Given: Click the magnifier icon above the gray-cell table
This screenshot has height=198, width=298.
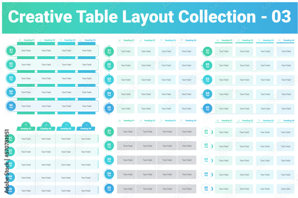Looking at the screenshot, I should coord(119,120).
